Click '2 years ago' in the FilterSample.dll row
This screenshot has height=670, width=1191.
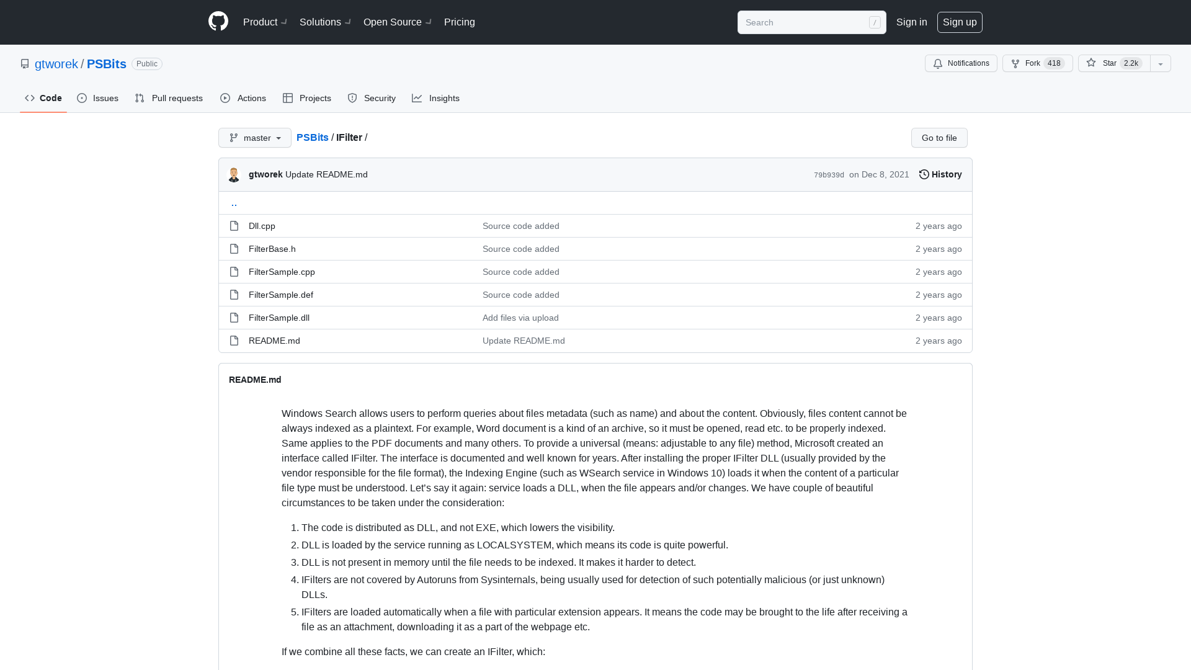pyautogui.click(x=939, y=318)
